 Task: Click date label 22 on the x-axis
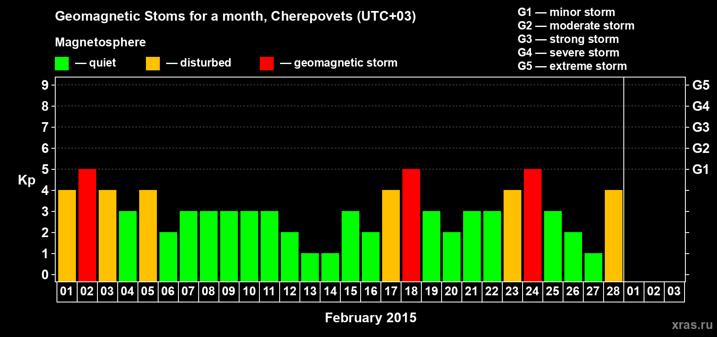point(492,292)
